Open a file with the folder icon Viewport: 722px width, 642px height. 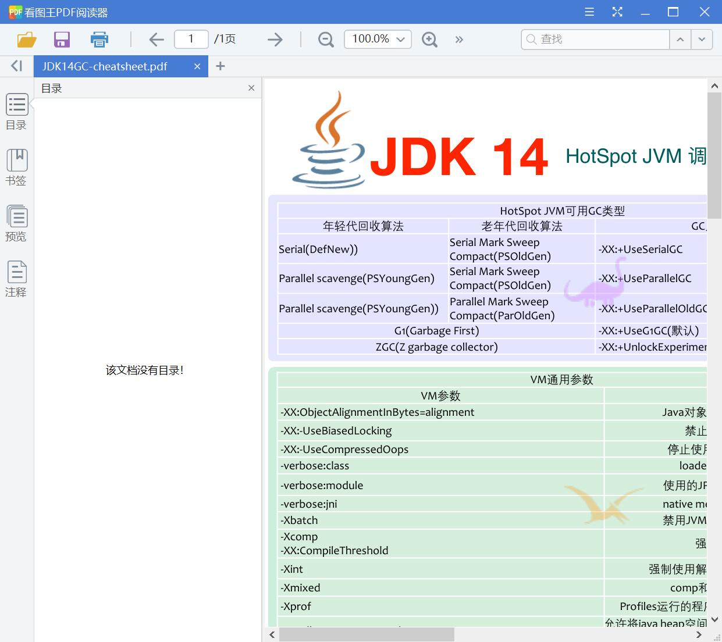(27, 40)
